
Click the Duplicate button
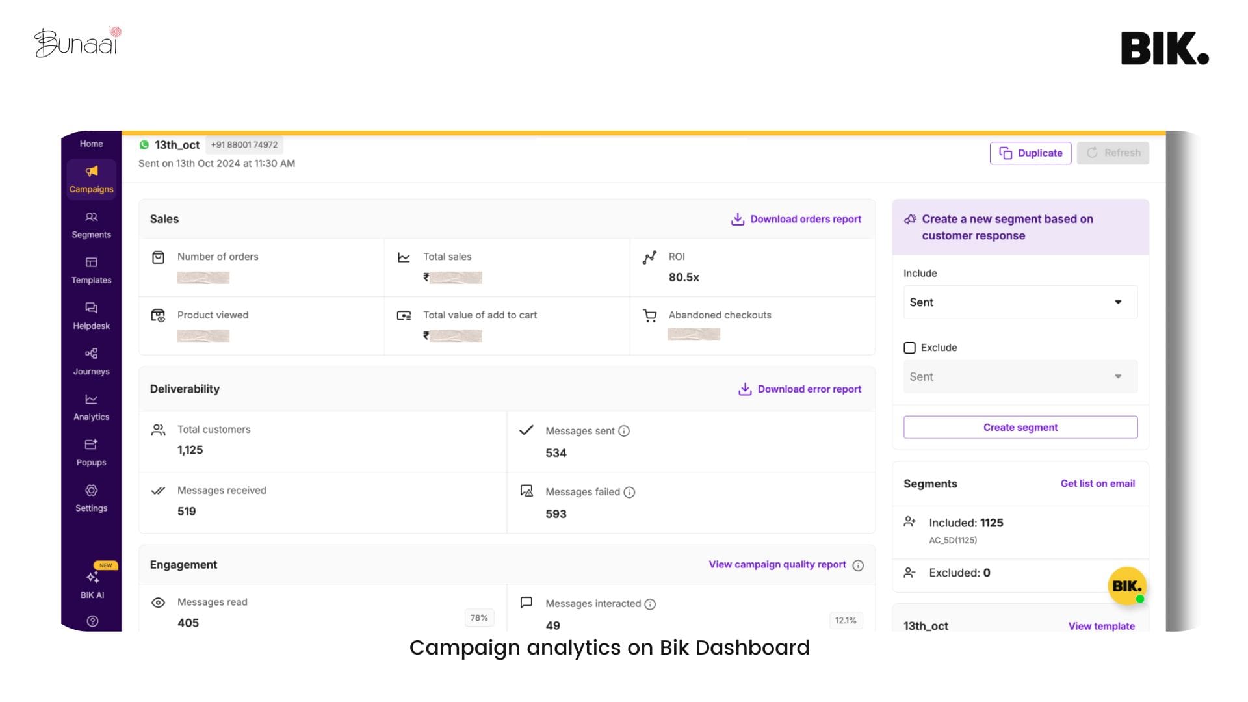(1030, 153)
